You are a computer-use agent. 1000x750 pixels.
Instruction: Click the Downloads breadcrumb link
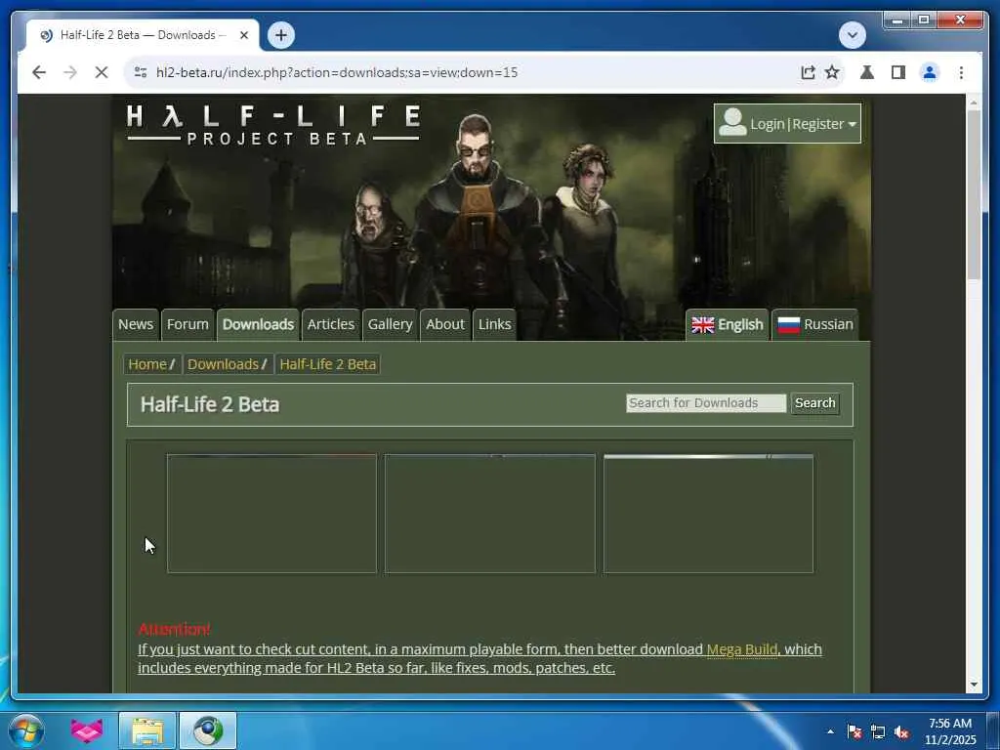click(223, 364)
